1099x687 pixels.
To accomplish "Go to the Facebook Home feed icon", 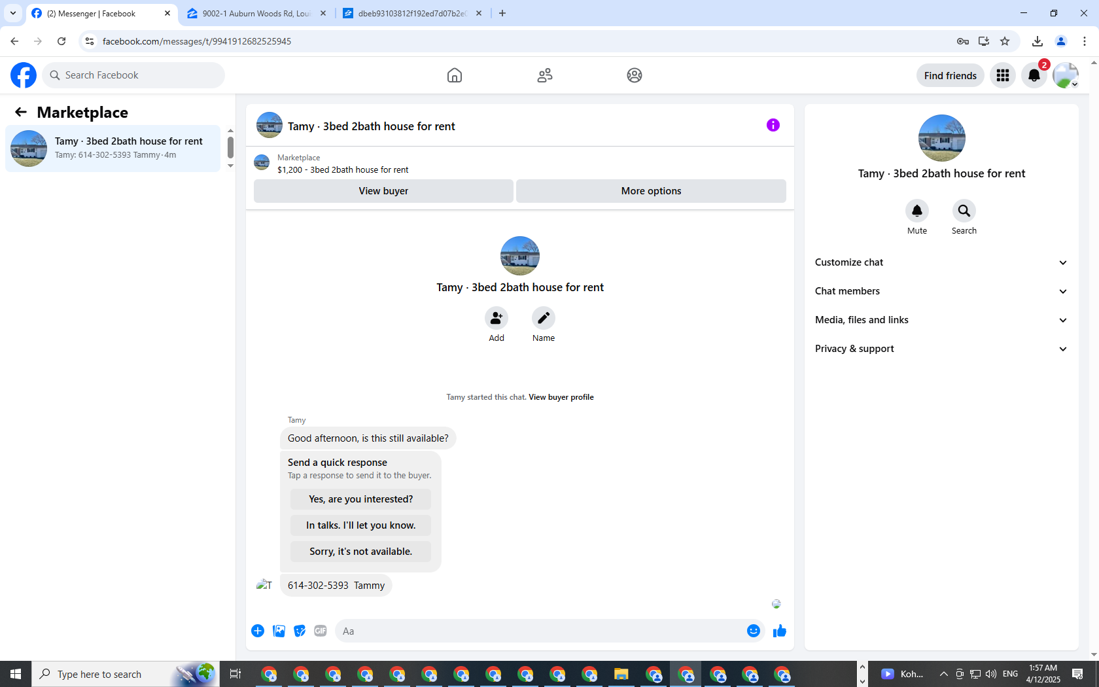I will (455, 75).
